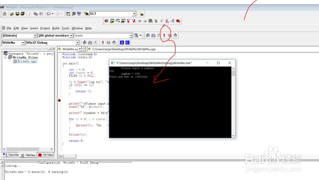Click Compile icon beside main combo
This screenshot has width=319, height=180.
tap(148, 36)
